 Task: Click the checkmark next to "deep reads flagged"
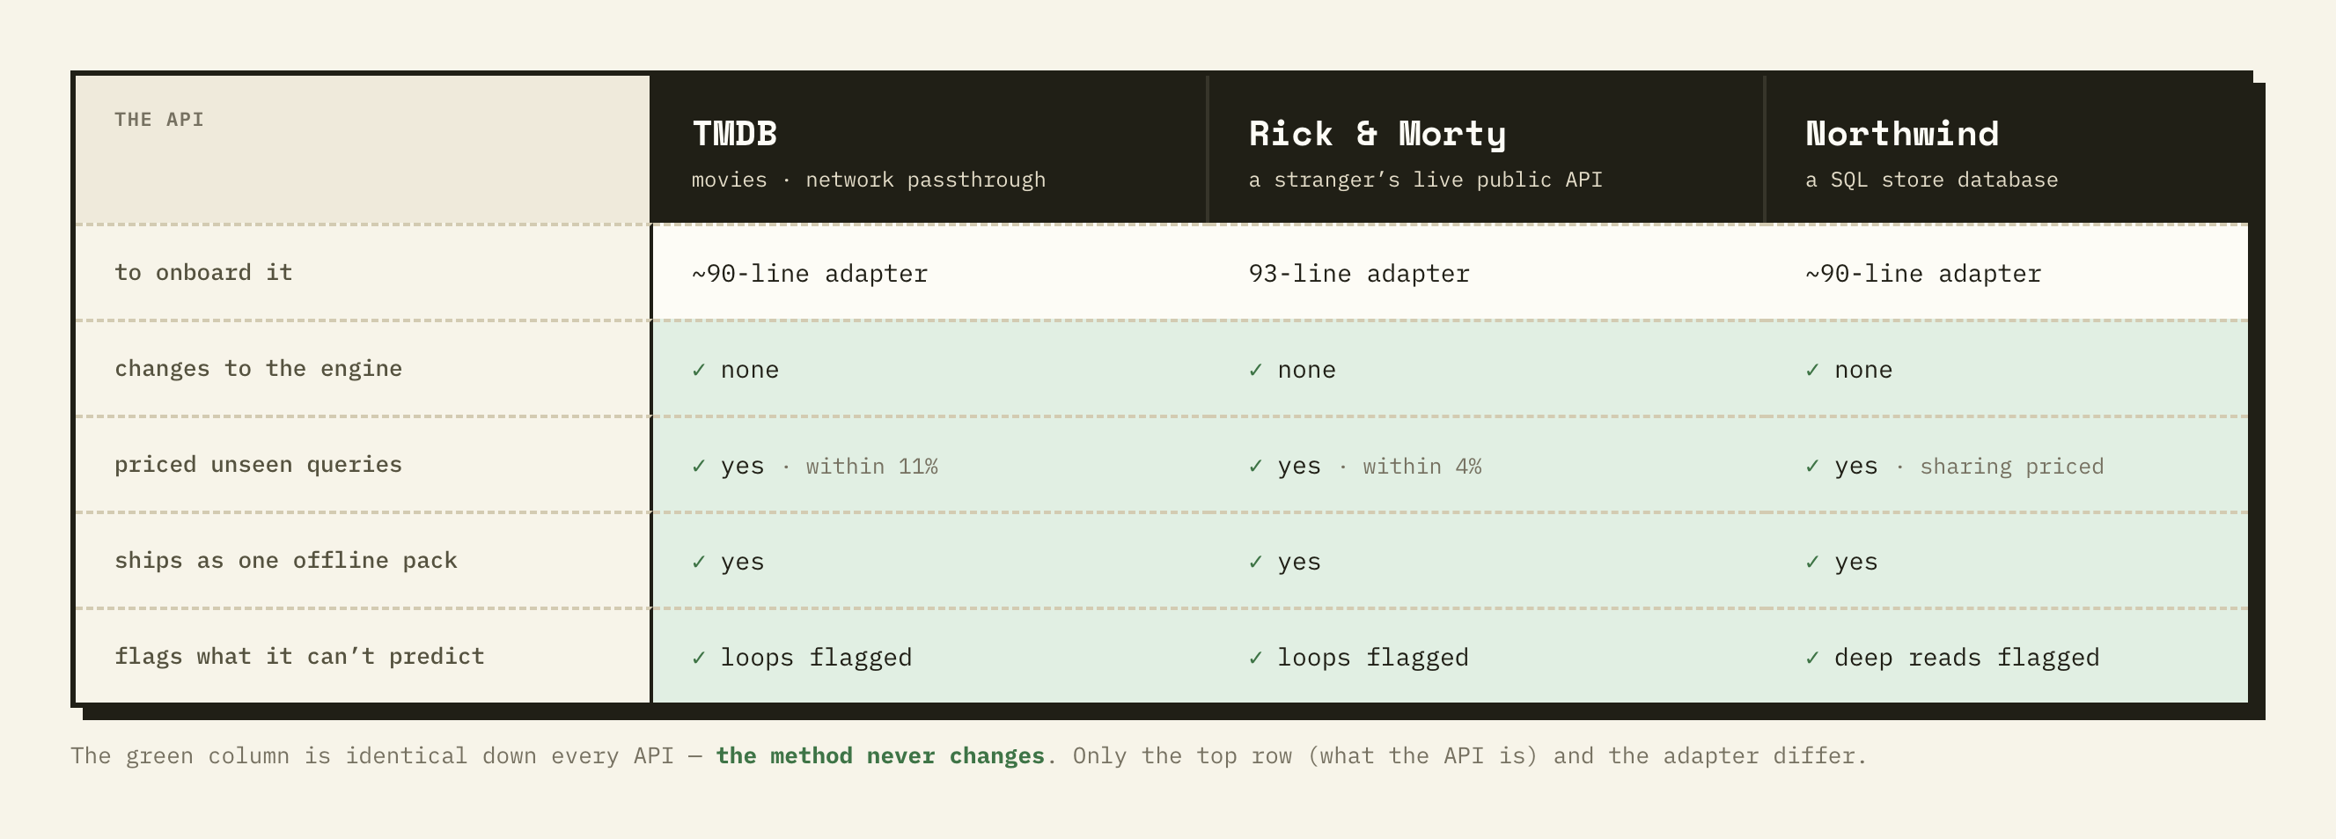pos(1813,658)
